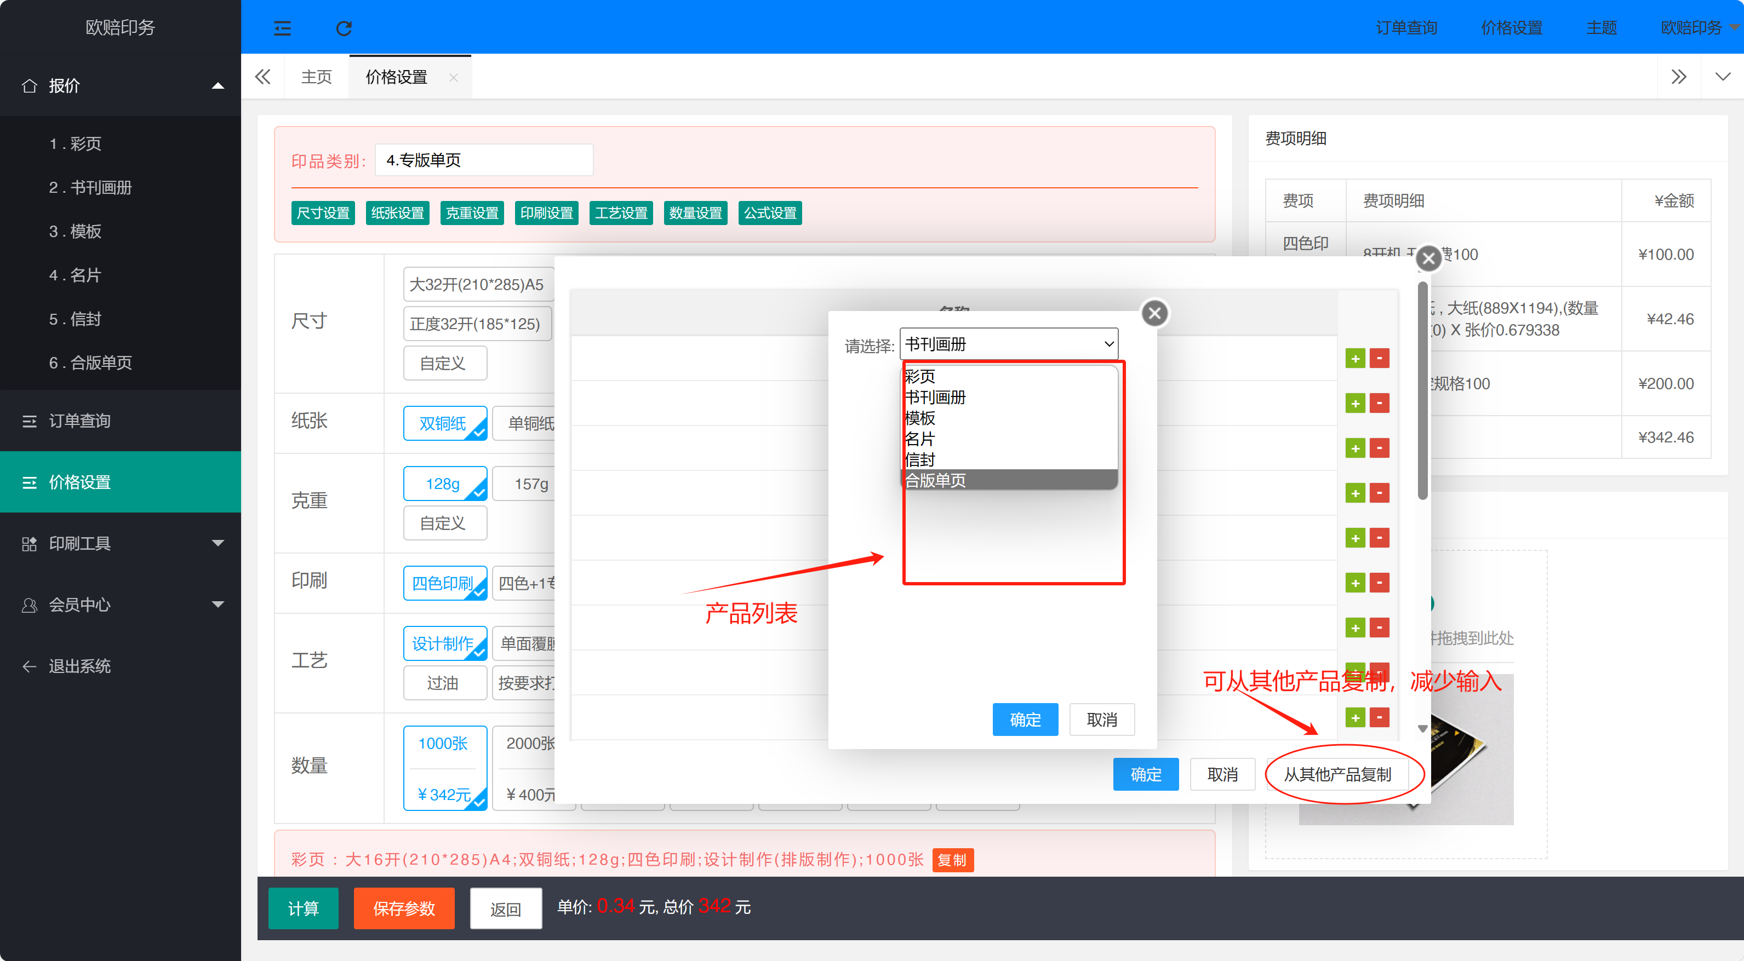Select the 双铜纸 paper option
The width and height of the screenshot is (1744, 961).
[444, 424]
